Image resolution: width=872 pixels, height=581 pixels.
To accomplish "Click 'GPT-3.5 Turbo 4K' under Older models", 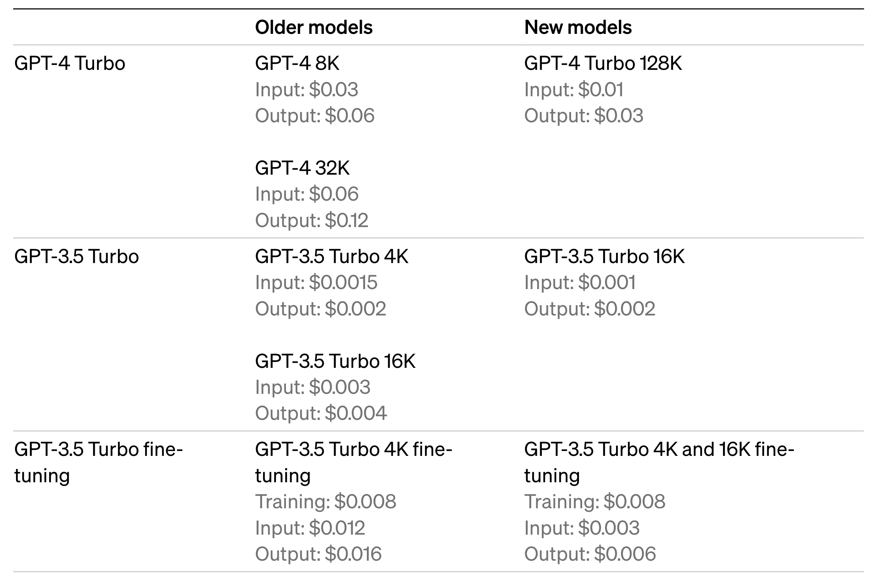I will tap(331, 256).
